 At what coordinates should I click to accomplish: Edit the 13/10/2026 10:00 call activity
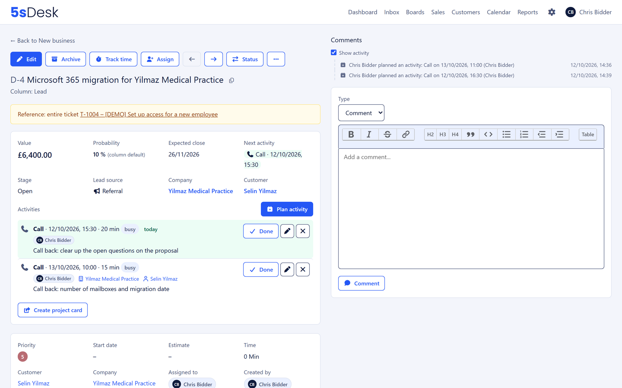pos(287,269)
